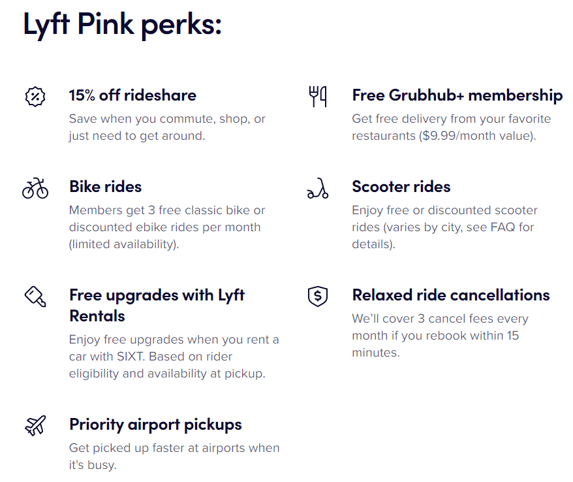
Task: Open "Free upgrades with Lyft Rentals" title
Action: point(157,306)
